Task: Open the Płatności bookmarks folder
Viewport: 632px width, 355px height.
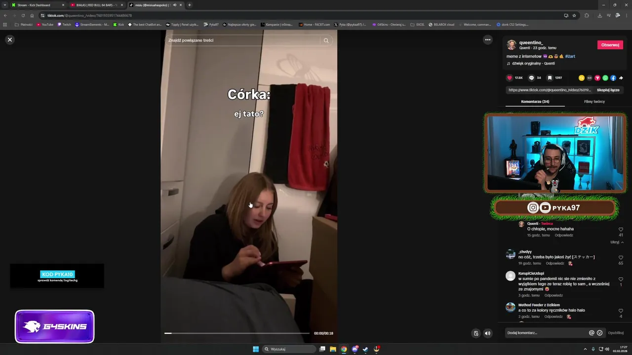Action: (24, 25)
